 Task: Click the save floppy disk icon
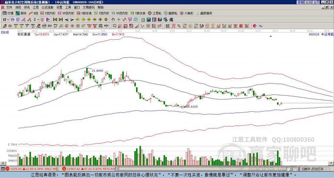[x=160, y=19]
